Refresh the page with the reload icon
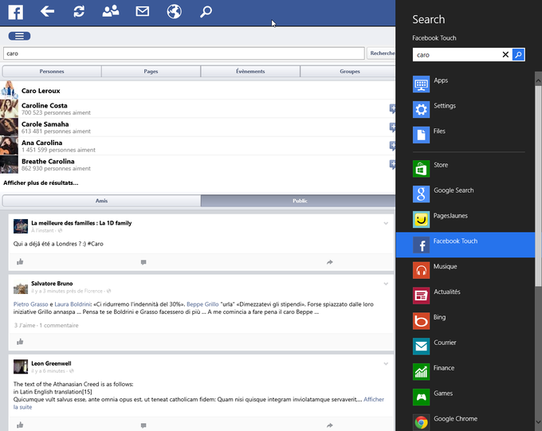The height and width of the screenshot is (431, 542). (x=79, y=11)
